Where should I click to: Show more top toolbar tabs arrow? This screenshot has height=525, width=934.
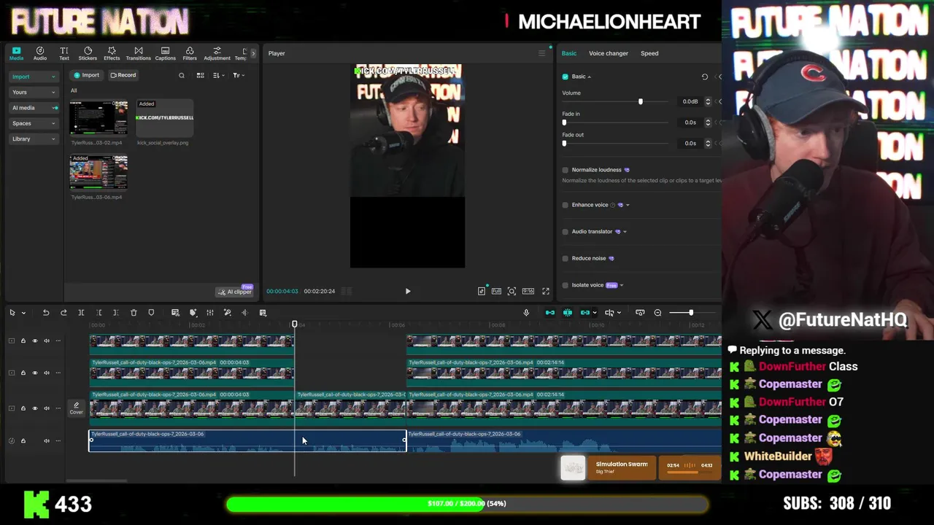pyautogui.click(x=253, y=53)
